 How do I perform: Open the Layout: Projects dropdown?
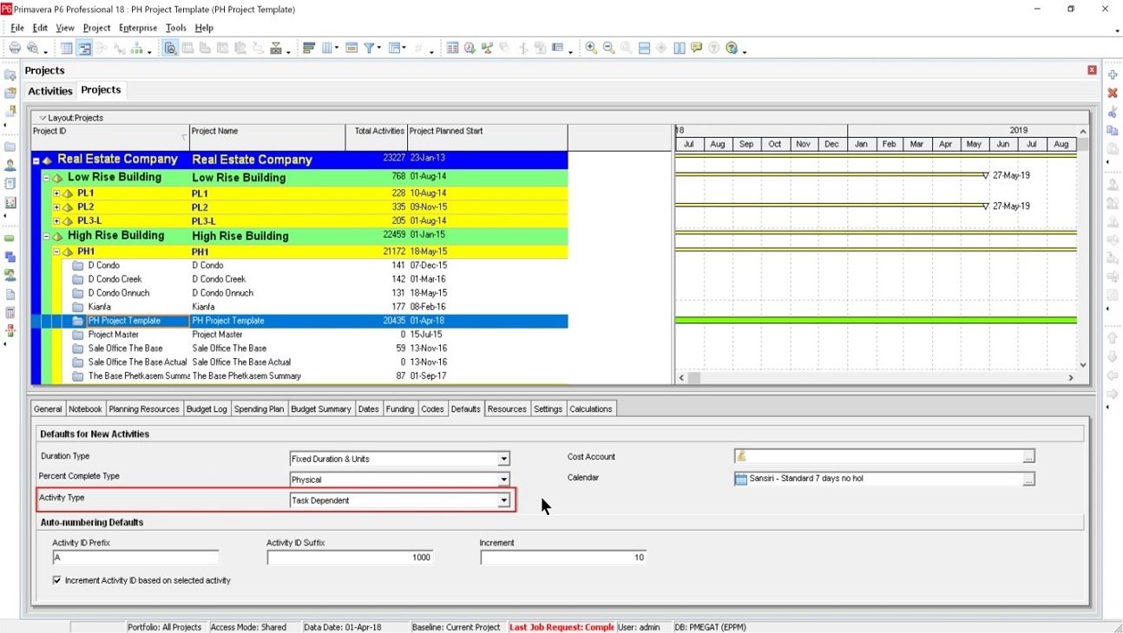(71, 118)
